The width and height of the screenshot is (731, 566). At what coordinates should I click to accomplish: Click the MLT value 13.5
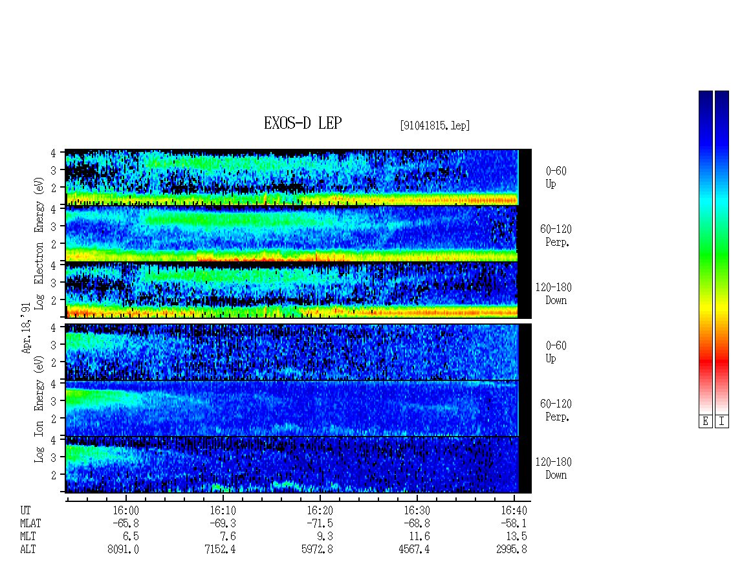coord(517,536)
